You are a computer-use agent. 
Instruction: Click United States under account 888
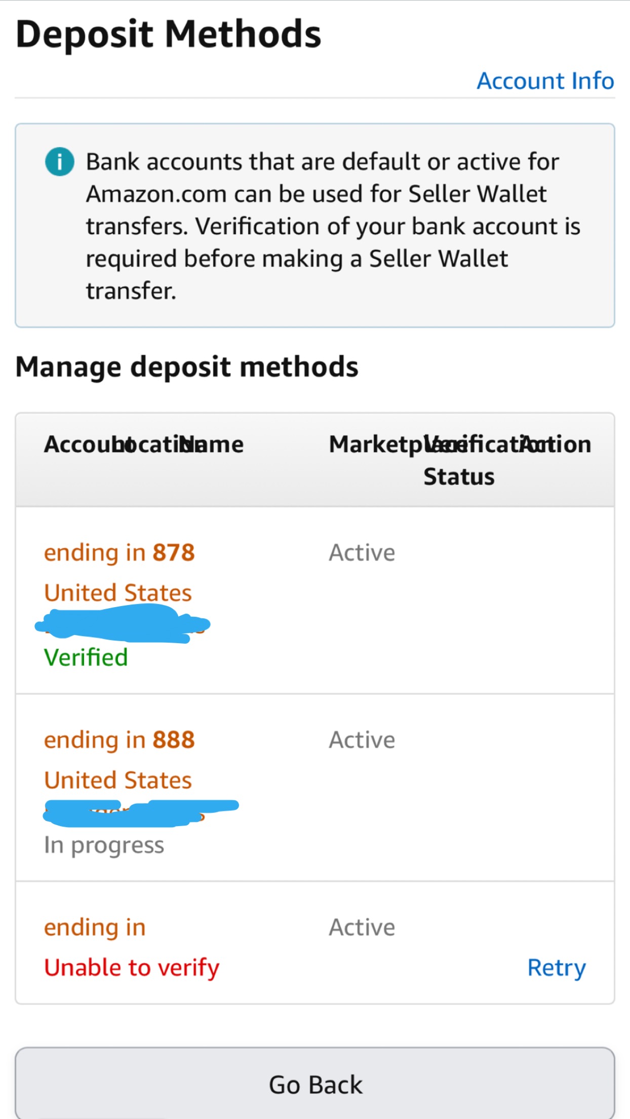pos(118,780)
